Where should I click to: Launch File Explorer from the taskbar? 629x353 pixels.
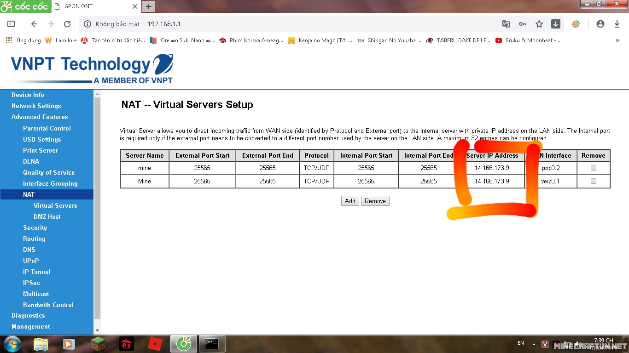41,344
